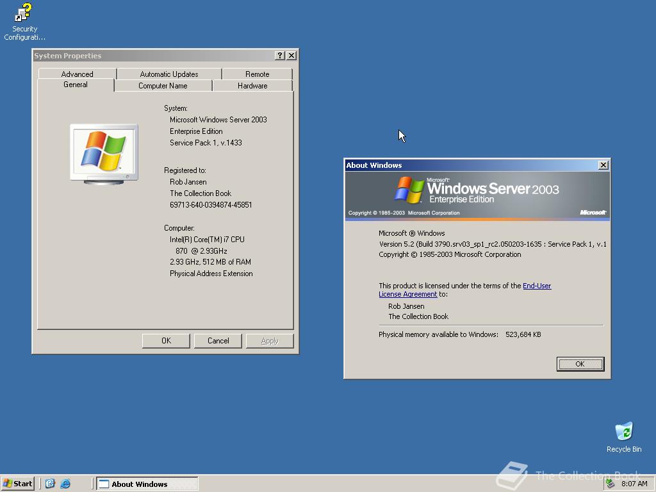Click '2.93 GHz, 512 MB of RAM' text

pyautogui.click(x=210, y=262)
